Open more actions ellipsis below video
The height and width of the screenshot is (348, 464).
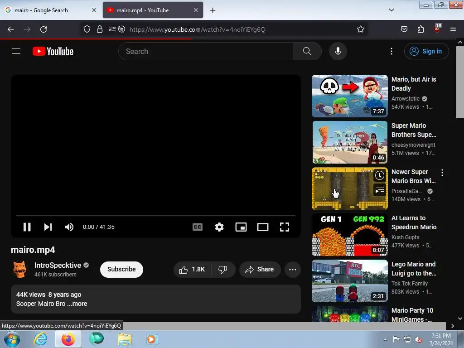coord(293,269)
